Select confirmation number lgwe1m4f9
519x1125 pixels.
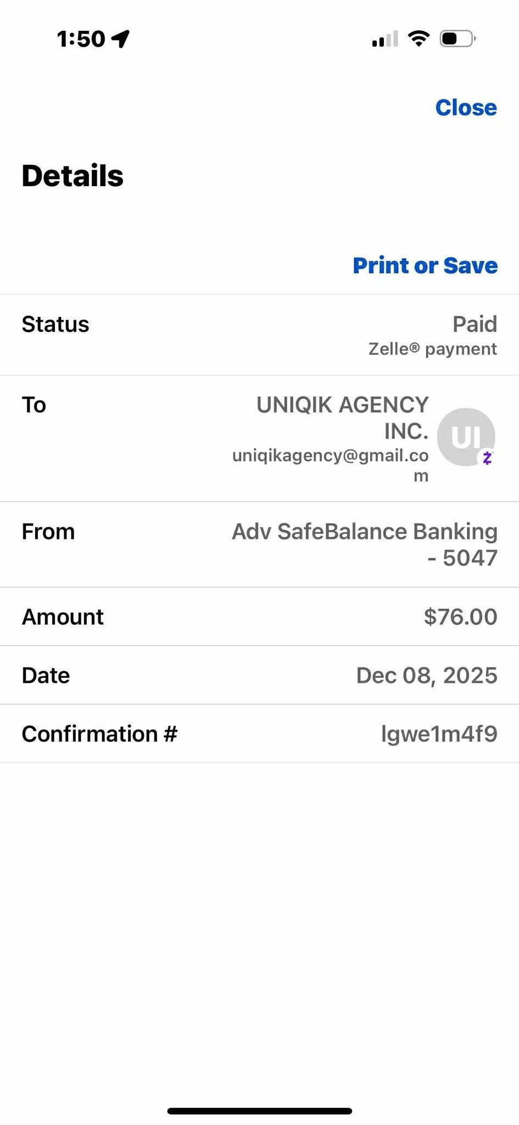pos(439,734)
